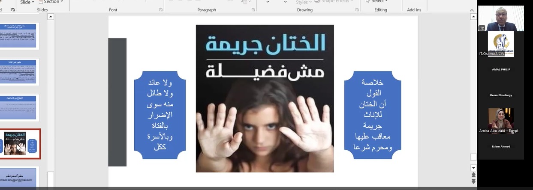Click the right blue text box on slide

coord(372,115)
